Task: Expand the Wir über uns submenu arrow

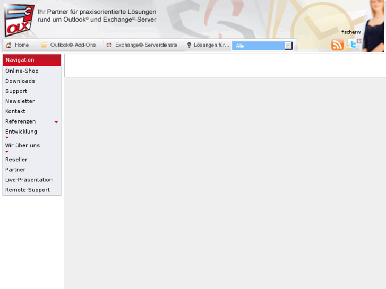Action: click(7, 152)
